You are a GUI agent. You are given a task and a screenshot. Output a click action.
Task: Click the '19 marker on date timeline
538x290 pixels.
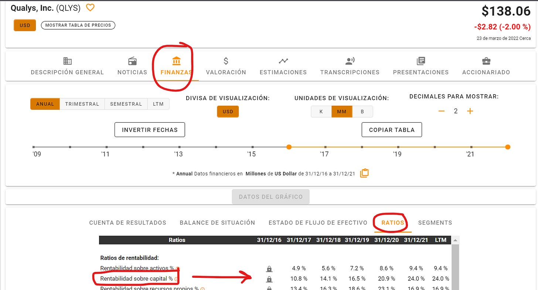(x=398, y=147)
